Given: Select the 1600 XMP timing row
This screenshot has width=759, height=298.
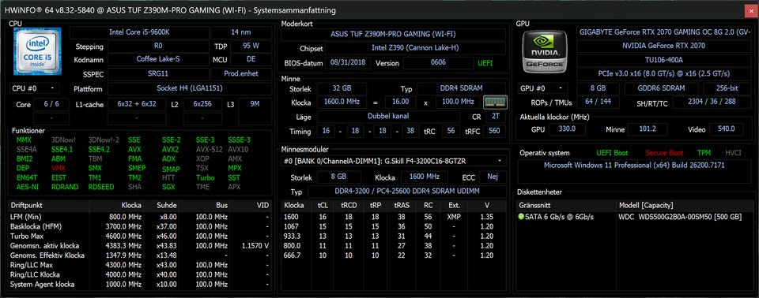Looking at the screenshot, I should click(394, 217).
